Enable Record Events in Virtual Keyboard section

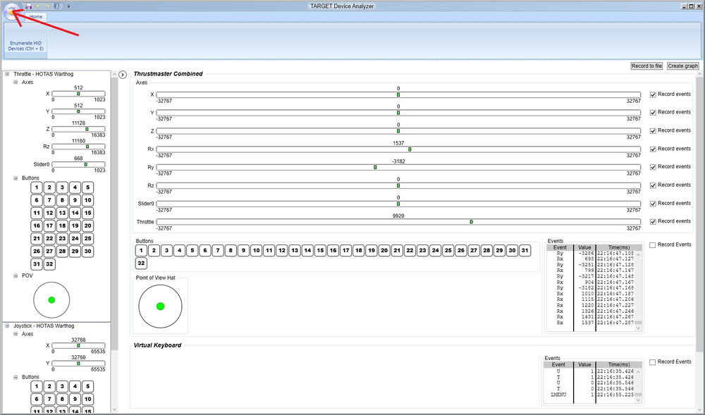(654, 361)
